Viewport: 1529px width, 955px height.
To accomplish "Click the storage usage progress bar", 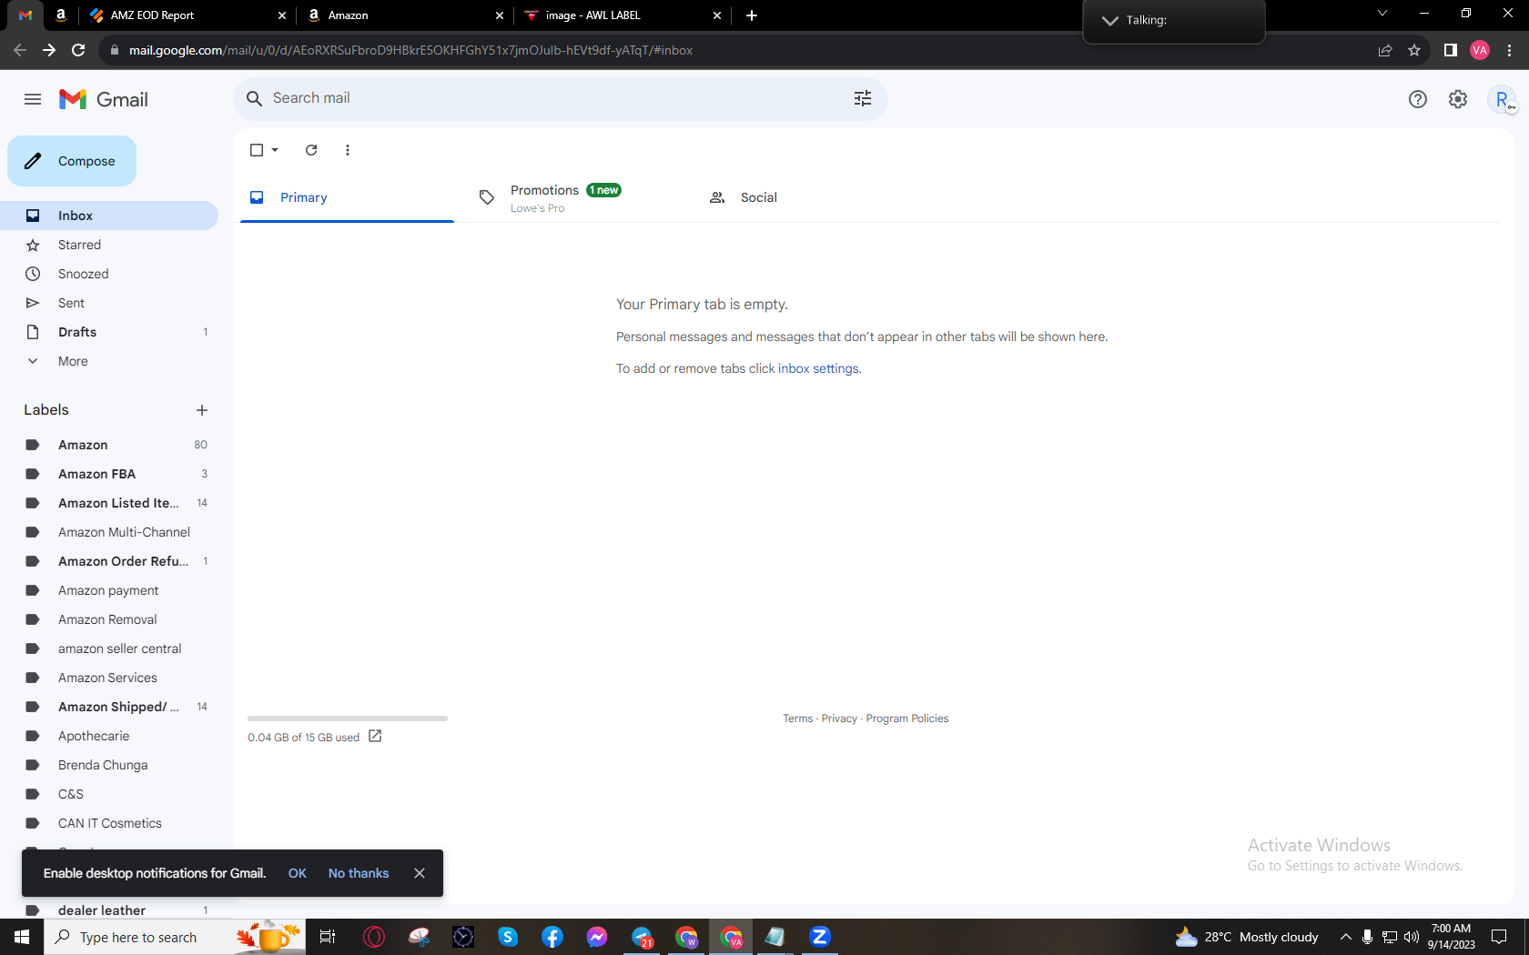I will [x=348, y=719].
